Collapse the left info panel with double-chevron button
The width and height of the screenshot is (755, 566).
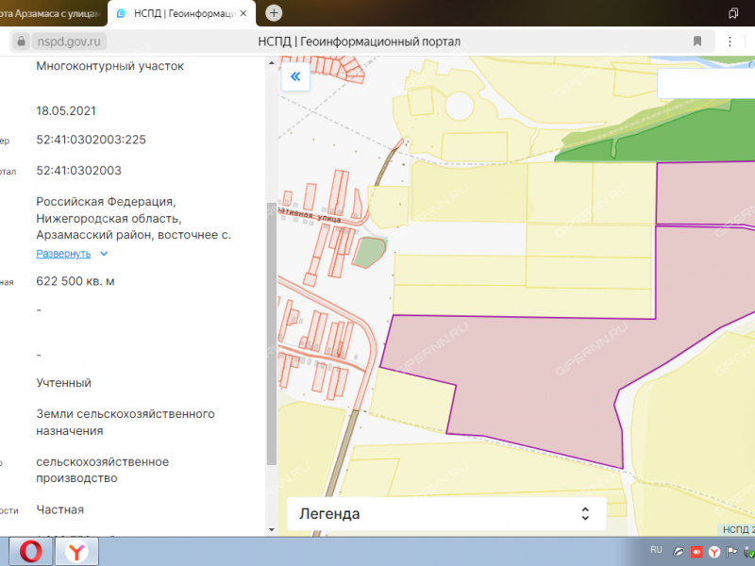click(x=295, y=76)
